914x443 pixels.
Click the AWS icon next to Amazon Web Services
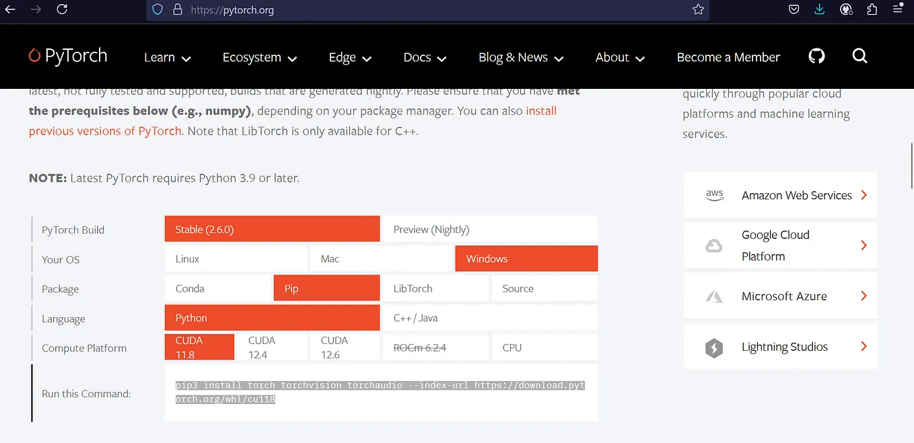713,195
